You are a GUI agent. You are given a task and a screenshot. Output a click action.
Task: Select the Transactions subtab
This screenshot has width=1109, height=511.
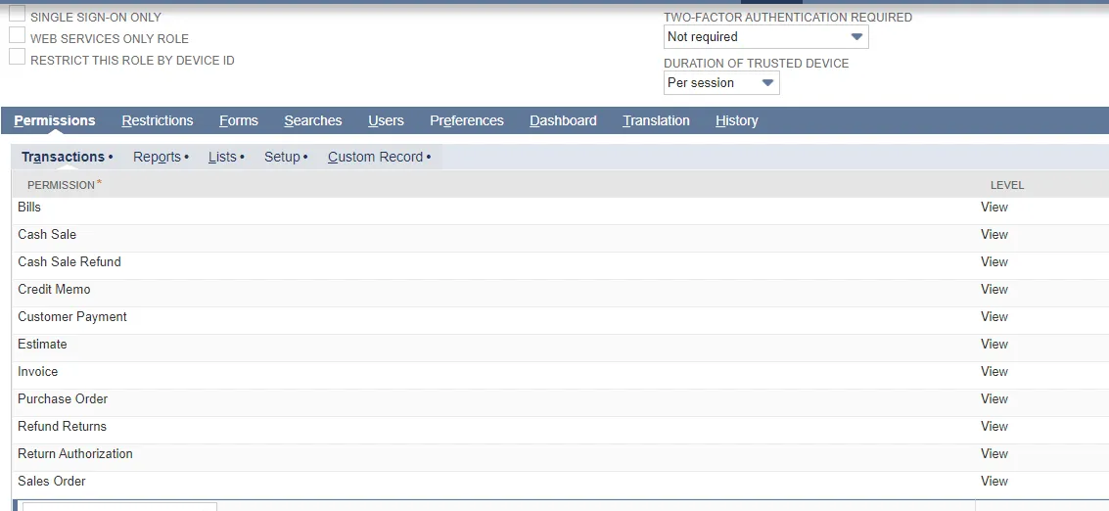(x=67, y=158)
